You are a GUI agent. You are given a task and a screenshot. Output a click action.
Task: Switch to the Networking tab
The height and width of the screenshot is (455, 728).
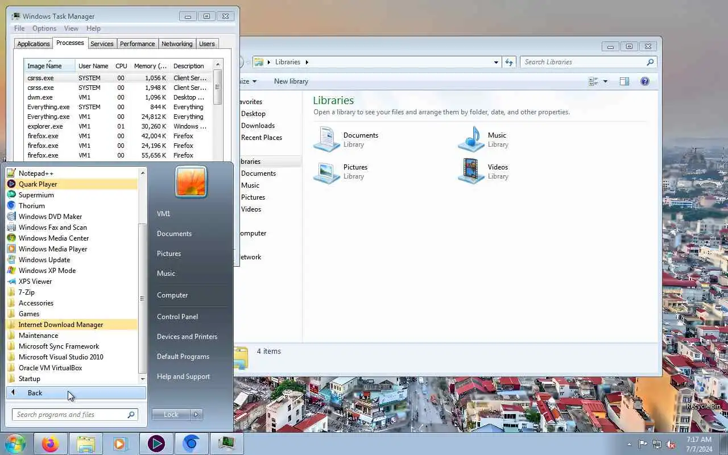point(177,44)
